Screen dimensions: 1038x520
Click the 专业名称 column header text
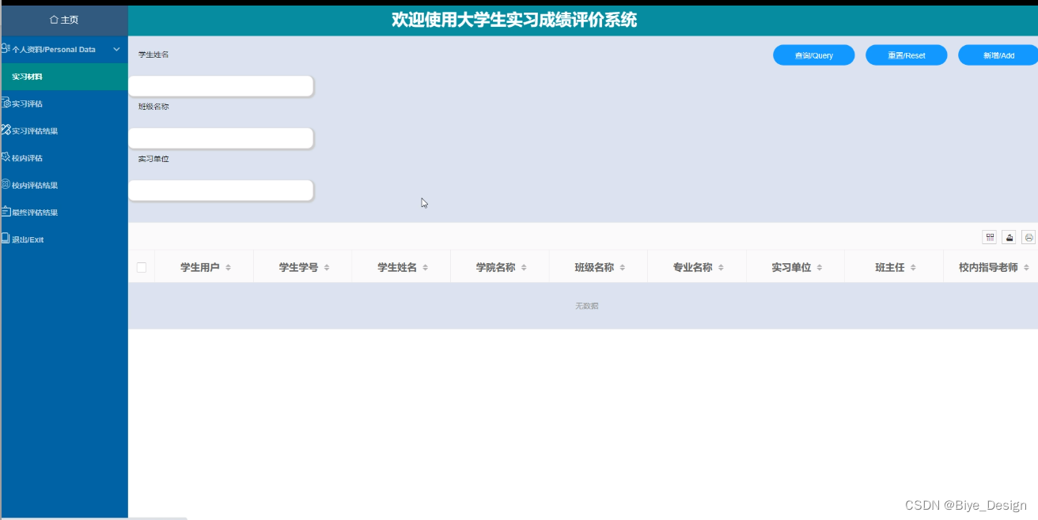692,268
